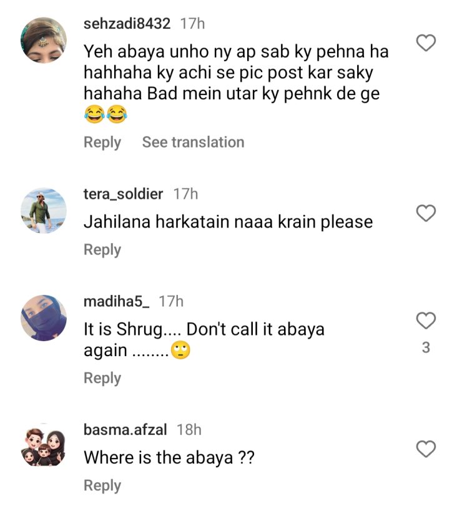Open sehzadi8432's profile picture
Viewport: 462px width, 511px height.
44,39
